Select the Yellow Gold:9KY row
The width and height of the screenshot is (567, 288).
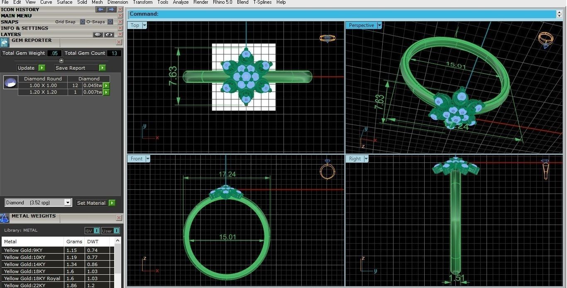pos(58,250)
